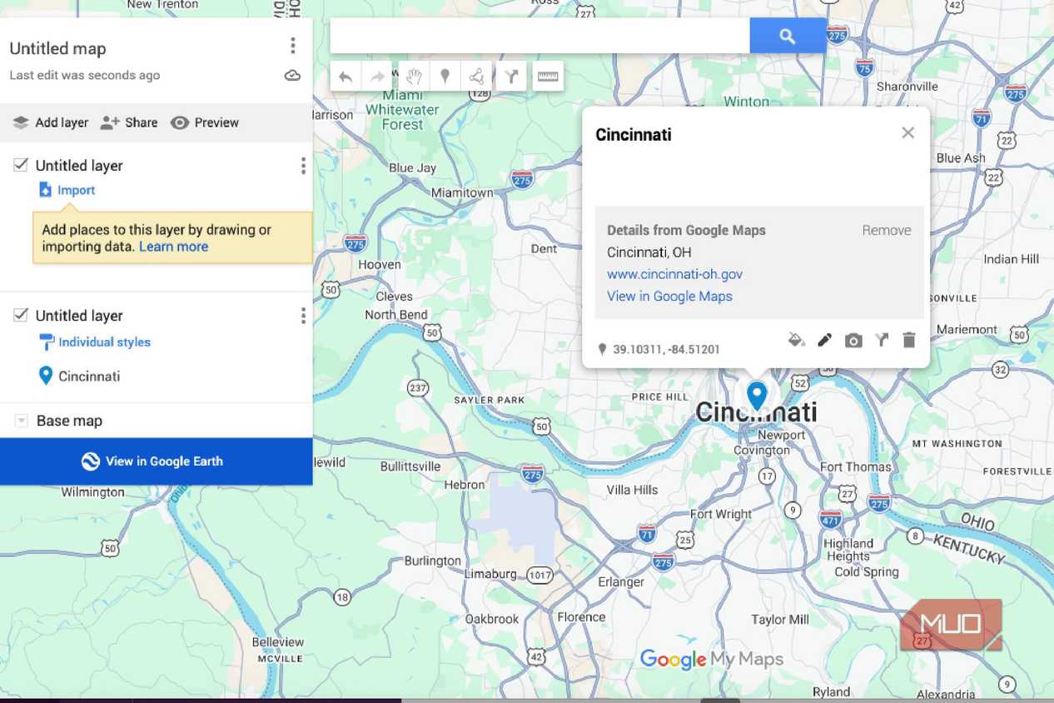The width and height of the screenshot is (1054, 703).
Task: Click the blue Cincinnati marker on map
Action: [x=756, y=396]
